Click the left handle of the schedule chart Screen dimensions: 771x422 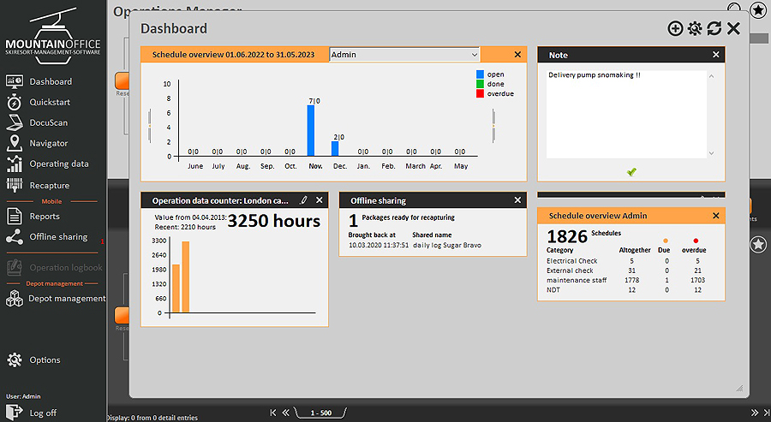point(150,118)
